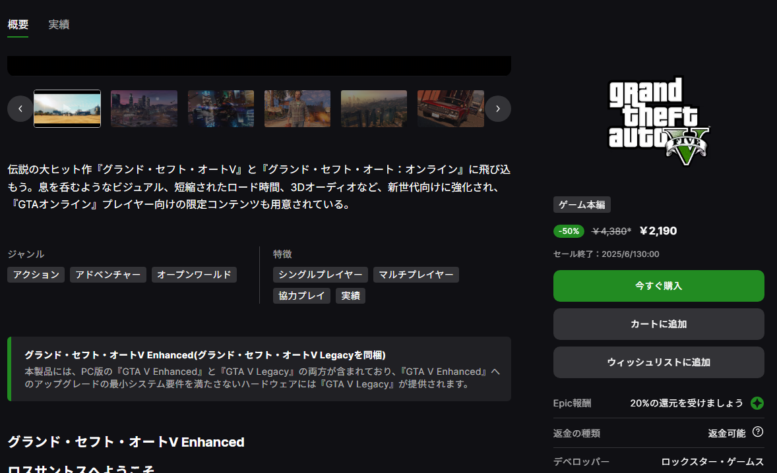777x473 pixels.
Task: Click the original price ¥4,380
Action: (612, 231)
